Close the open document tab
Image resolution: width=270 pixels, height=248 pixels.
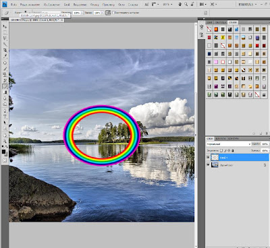coord(62,20)
